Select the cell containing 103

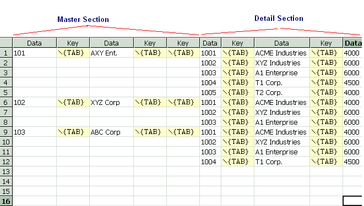pos(35,132)
